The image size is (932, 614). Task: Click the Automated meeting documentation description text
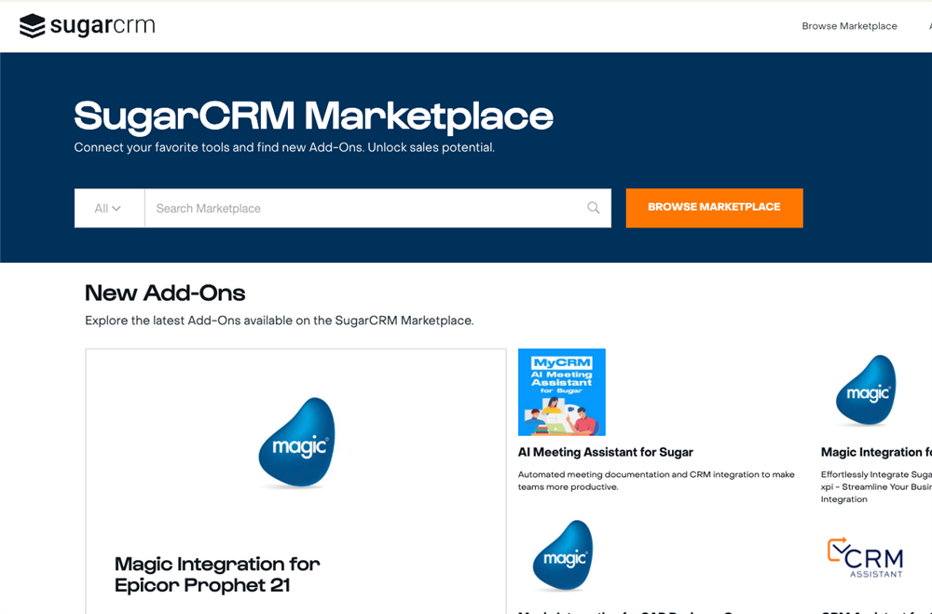tap(655, 480)
